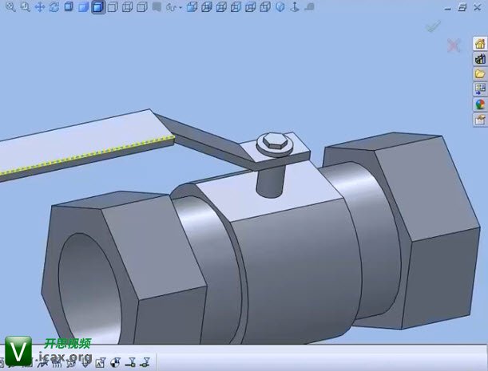The height and width of the screenshot is (371, 488).
Task: Click the Hide/Show Items glasses icon
Action: pos(171,7)
